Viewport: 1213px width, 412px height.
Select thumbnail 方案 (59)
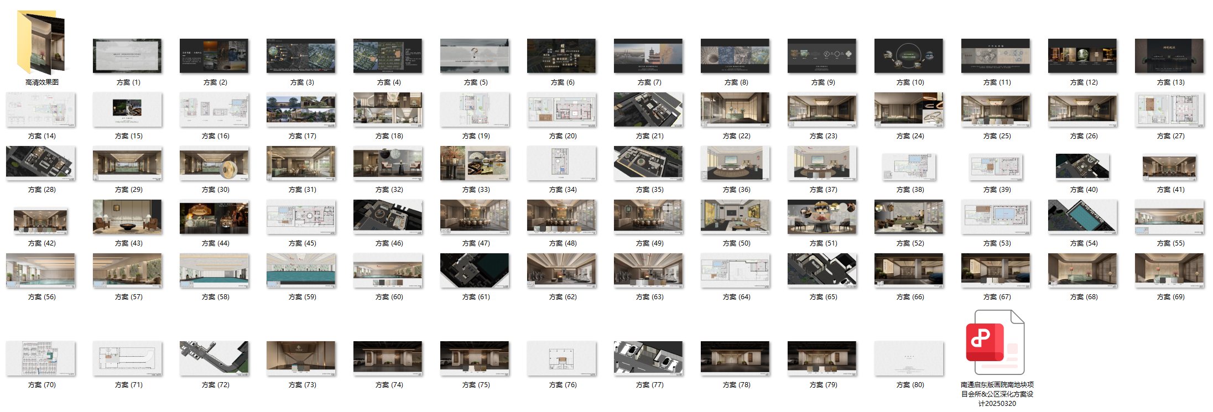[301, 270]
